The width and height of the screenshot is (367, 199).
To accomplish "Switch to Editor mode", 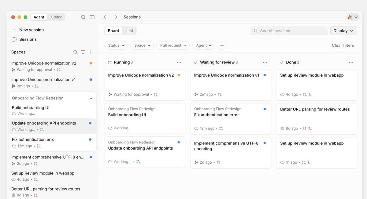I will click(56, 17).
